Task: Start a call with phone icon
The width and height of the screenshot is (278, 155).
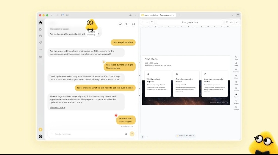Action: tap(127, 24)
